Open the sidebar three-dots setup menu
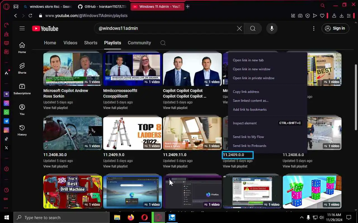The height and width of the screenshot is (223, 358). (x=6, y=208)
